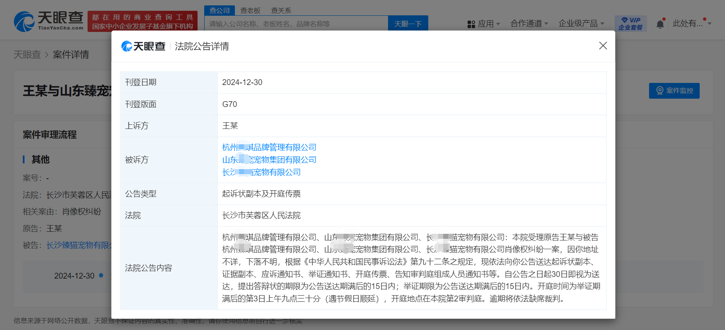Click the 法院公告详情 dialog title
Image resolution: width=725 pixels, height=330 pixels.
[x=202, y=46]
